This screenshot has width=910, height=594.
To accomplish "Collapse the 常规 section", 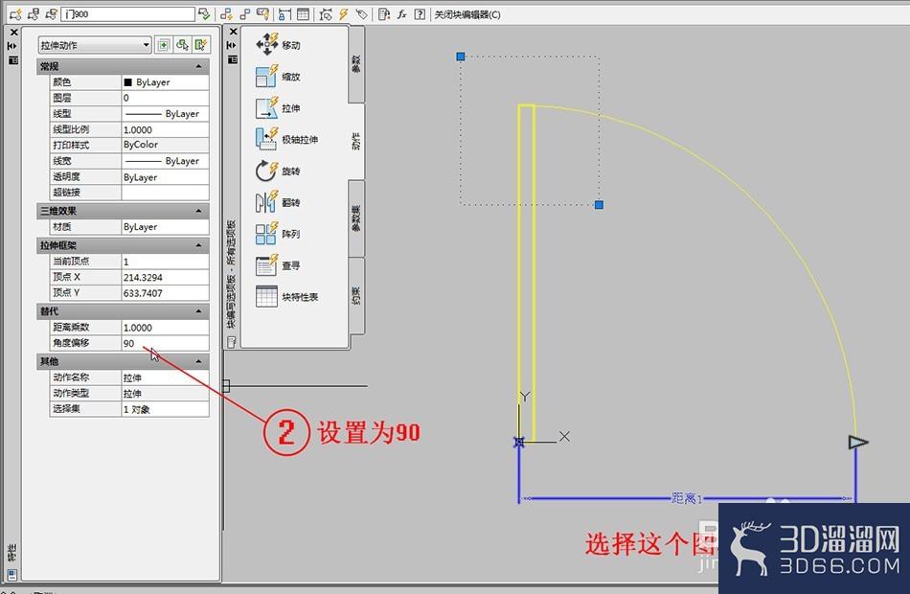I will 199,66.
